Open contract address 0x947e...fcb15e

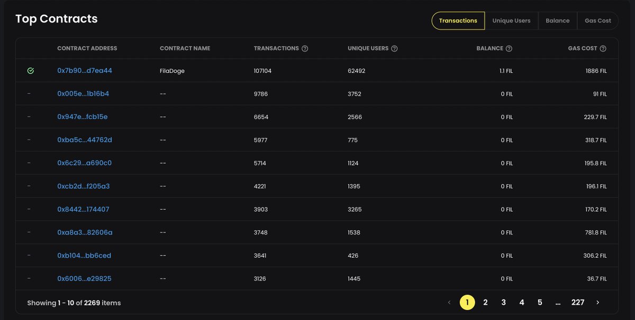83,117
